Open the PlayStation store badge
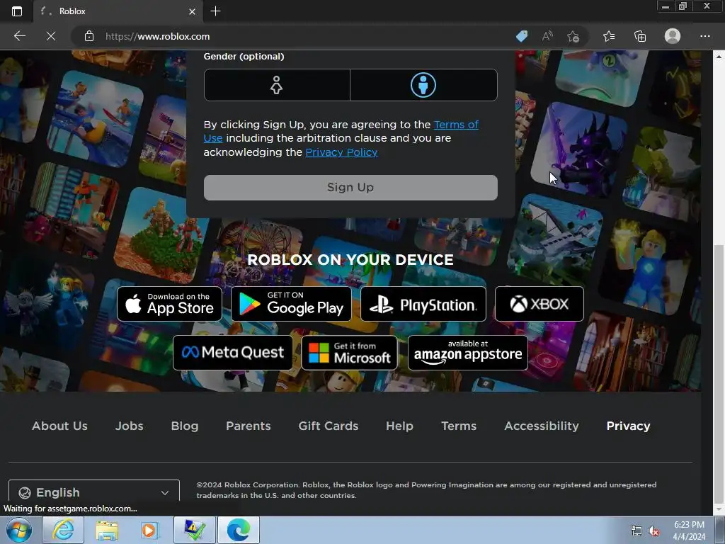Viewport: 725px width, 544px height. (423, 304)
